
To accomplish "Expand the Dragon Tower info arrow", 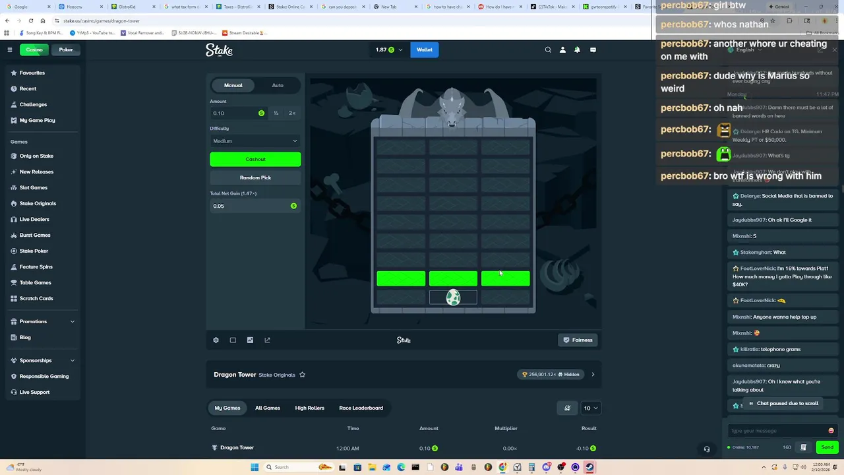I will pos(592,375).
